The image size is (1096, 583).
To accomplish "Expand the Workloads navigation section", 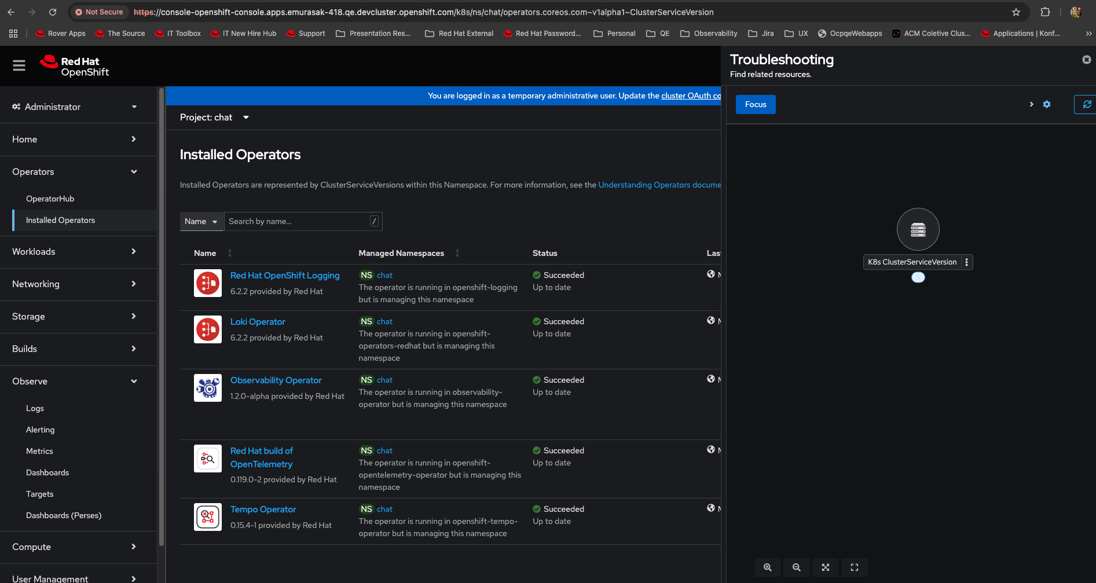I will click(74, 252).
